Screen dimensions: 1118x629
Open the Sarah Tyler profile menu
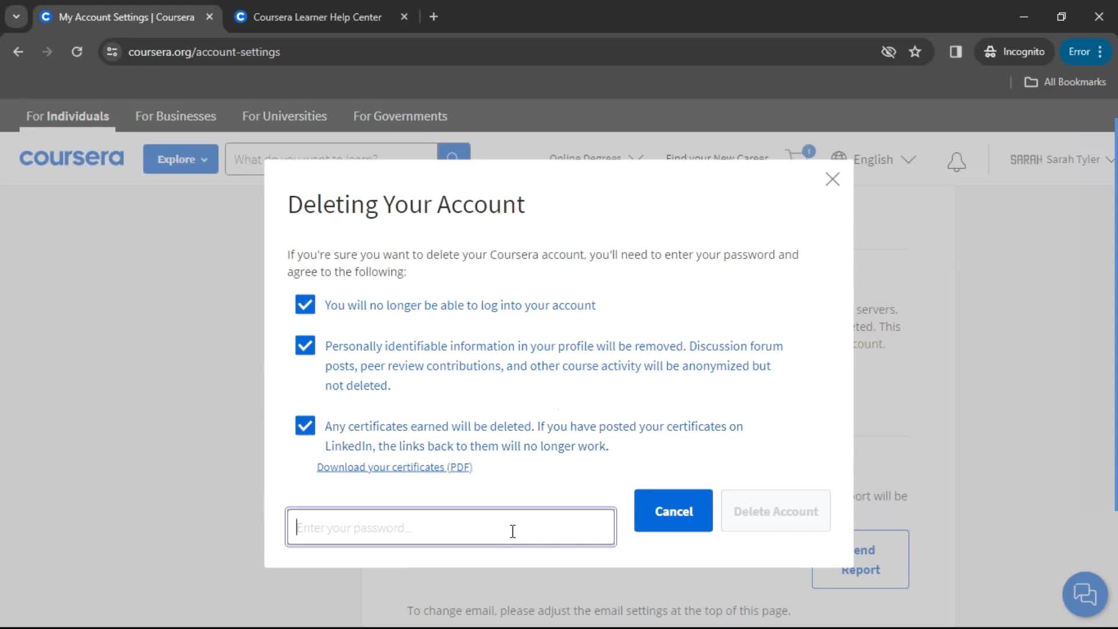[x=1061, y=160]
